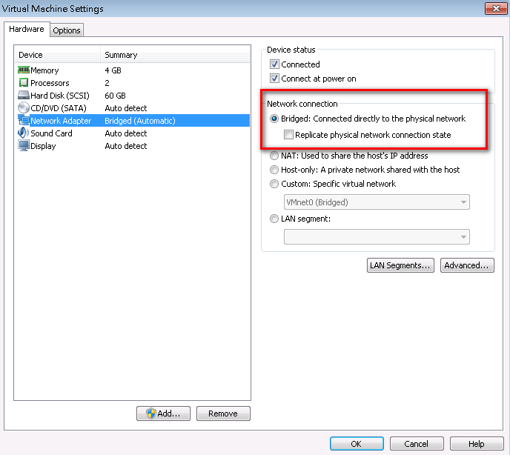Viewport: 510px width, 455px height.
Task: Expand the LAN segment dropdown
Action: pyautogui.click(x=377, y=237)
